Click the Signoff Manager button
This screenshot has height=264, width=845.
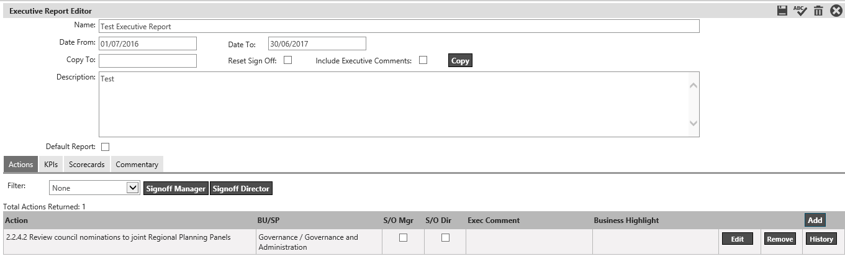coord(176,188)
